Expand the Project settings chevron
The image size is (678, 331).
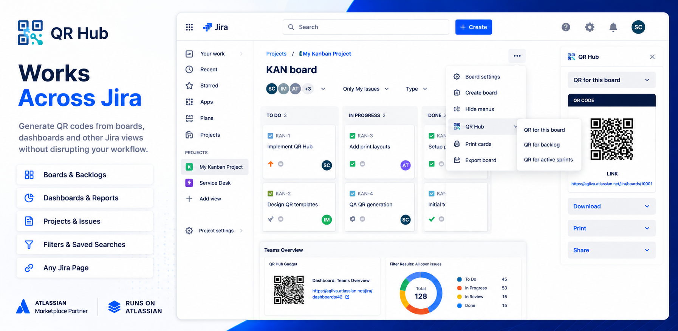pos(241,231)
